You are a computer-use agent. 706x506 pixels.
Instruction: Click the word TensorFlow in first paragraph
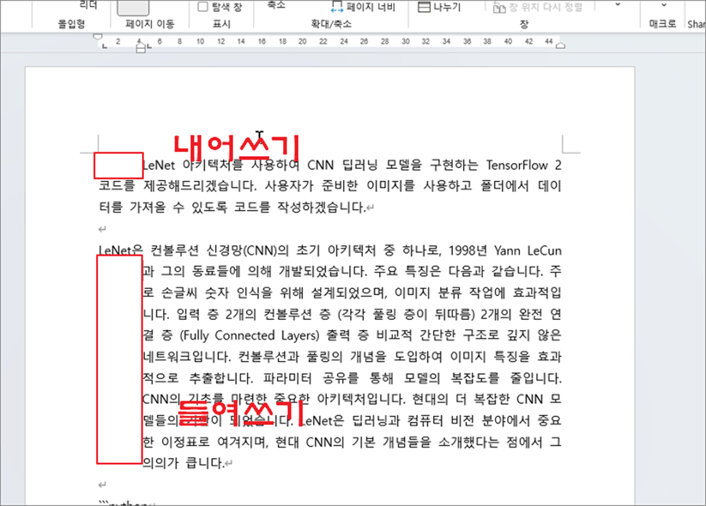(518, 165)
